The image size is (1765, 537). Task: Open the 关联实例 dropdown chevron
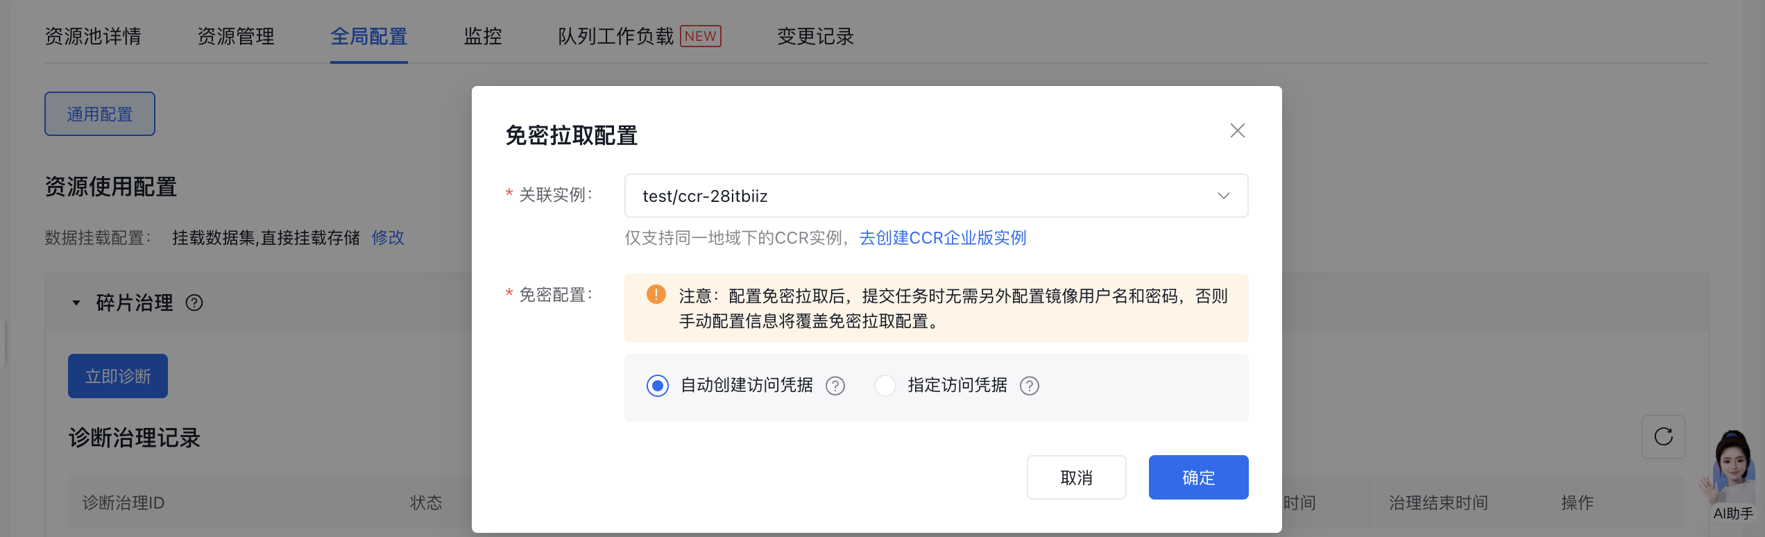pos(1223,196)
